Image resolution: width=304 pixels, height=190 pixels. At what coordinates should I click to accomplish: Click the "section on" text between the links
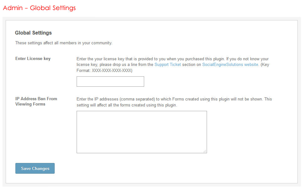(191, 65)
